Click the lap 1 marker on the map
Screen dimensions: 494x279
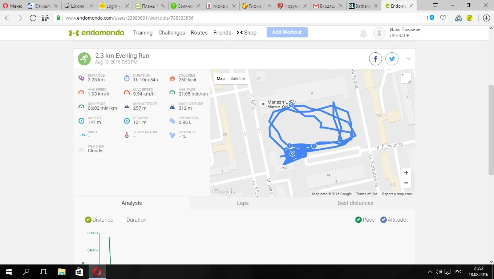pos(314,146)
